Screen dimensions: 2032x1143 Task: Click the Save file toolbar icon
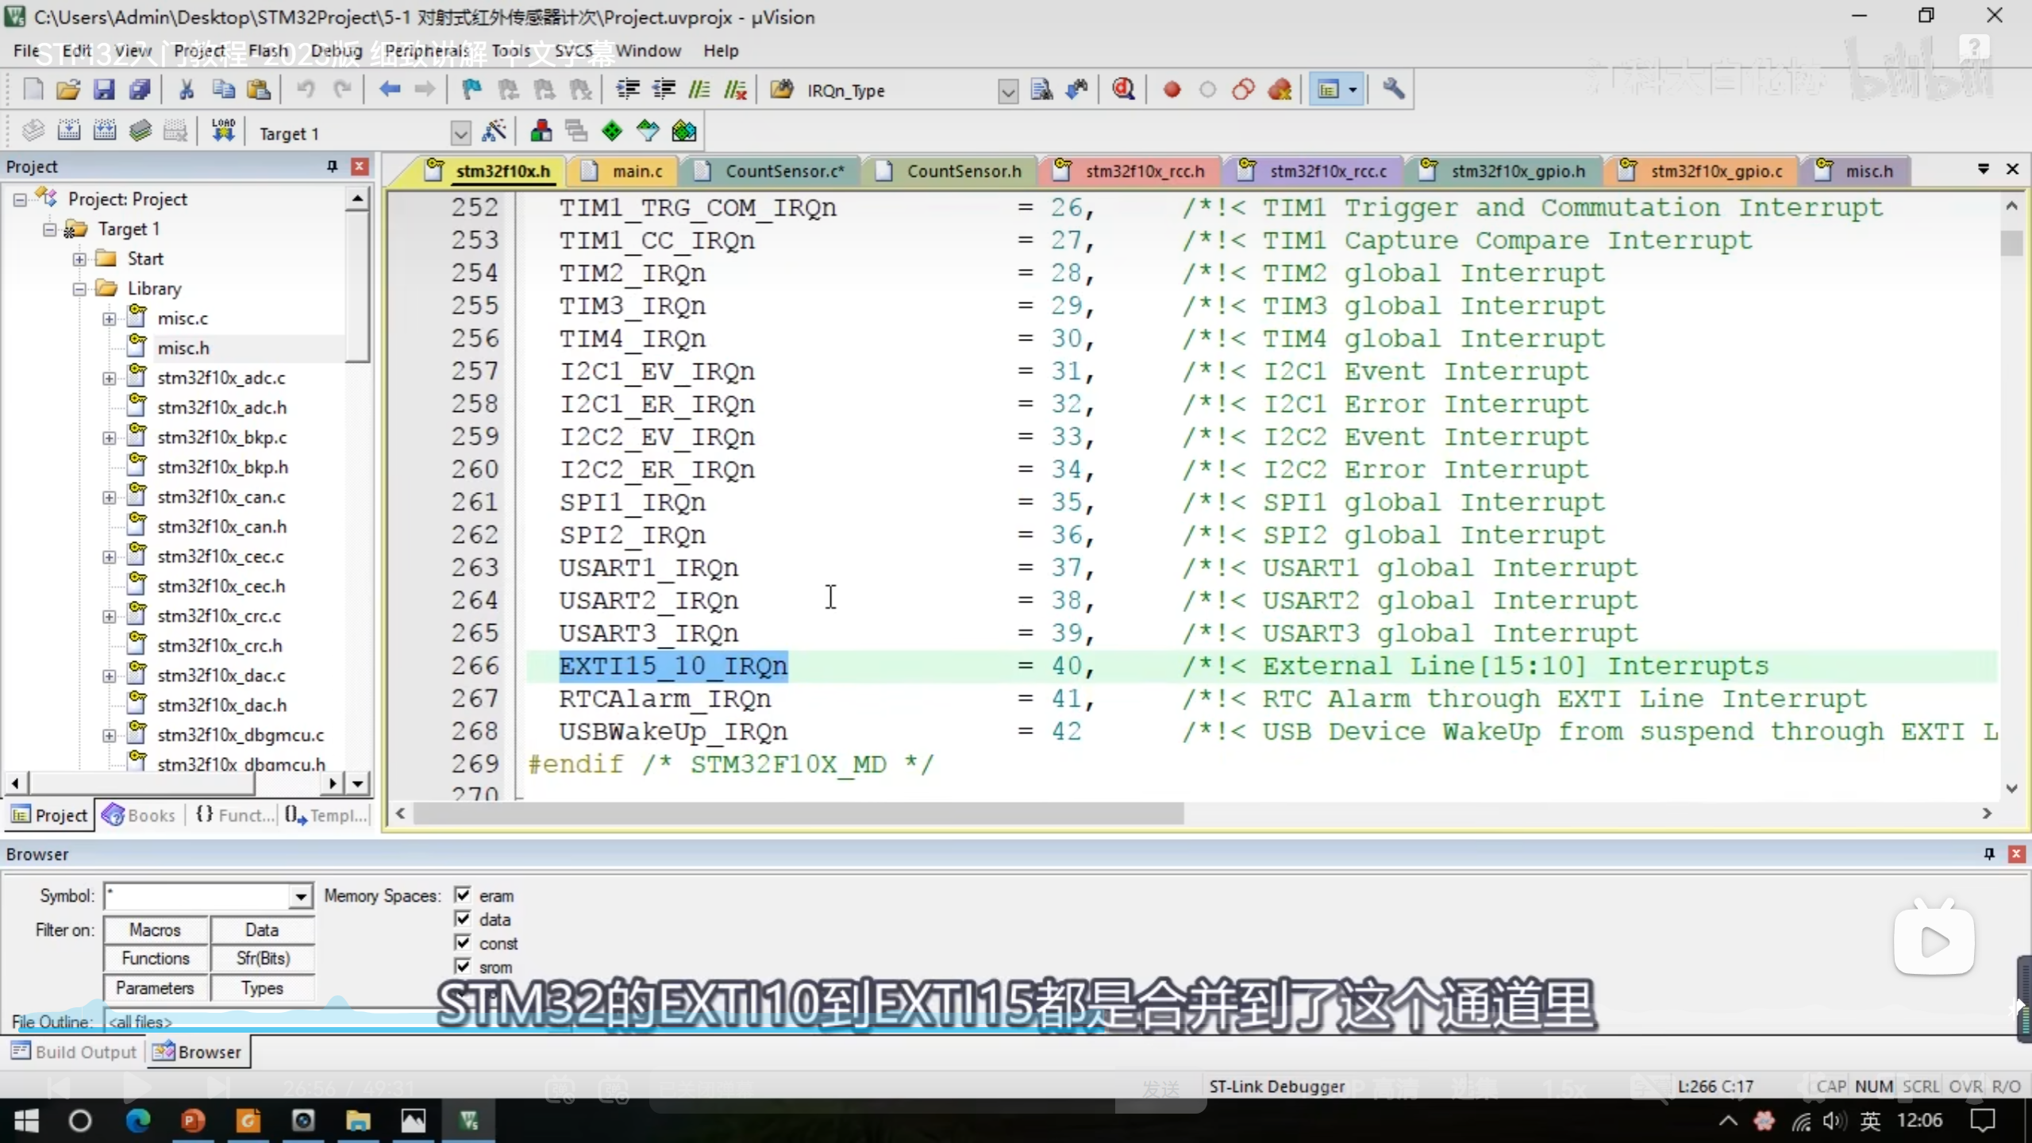pos(104,90)
